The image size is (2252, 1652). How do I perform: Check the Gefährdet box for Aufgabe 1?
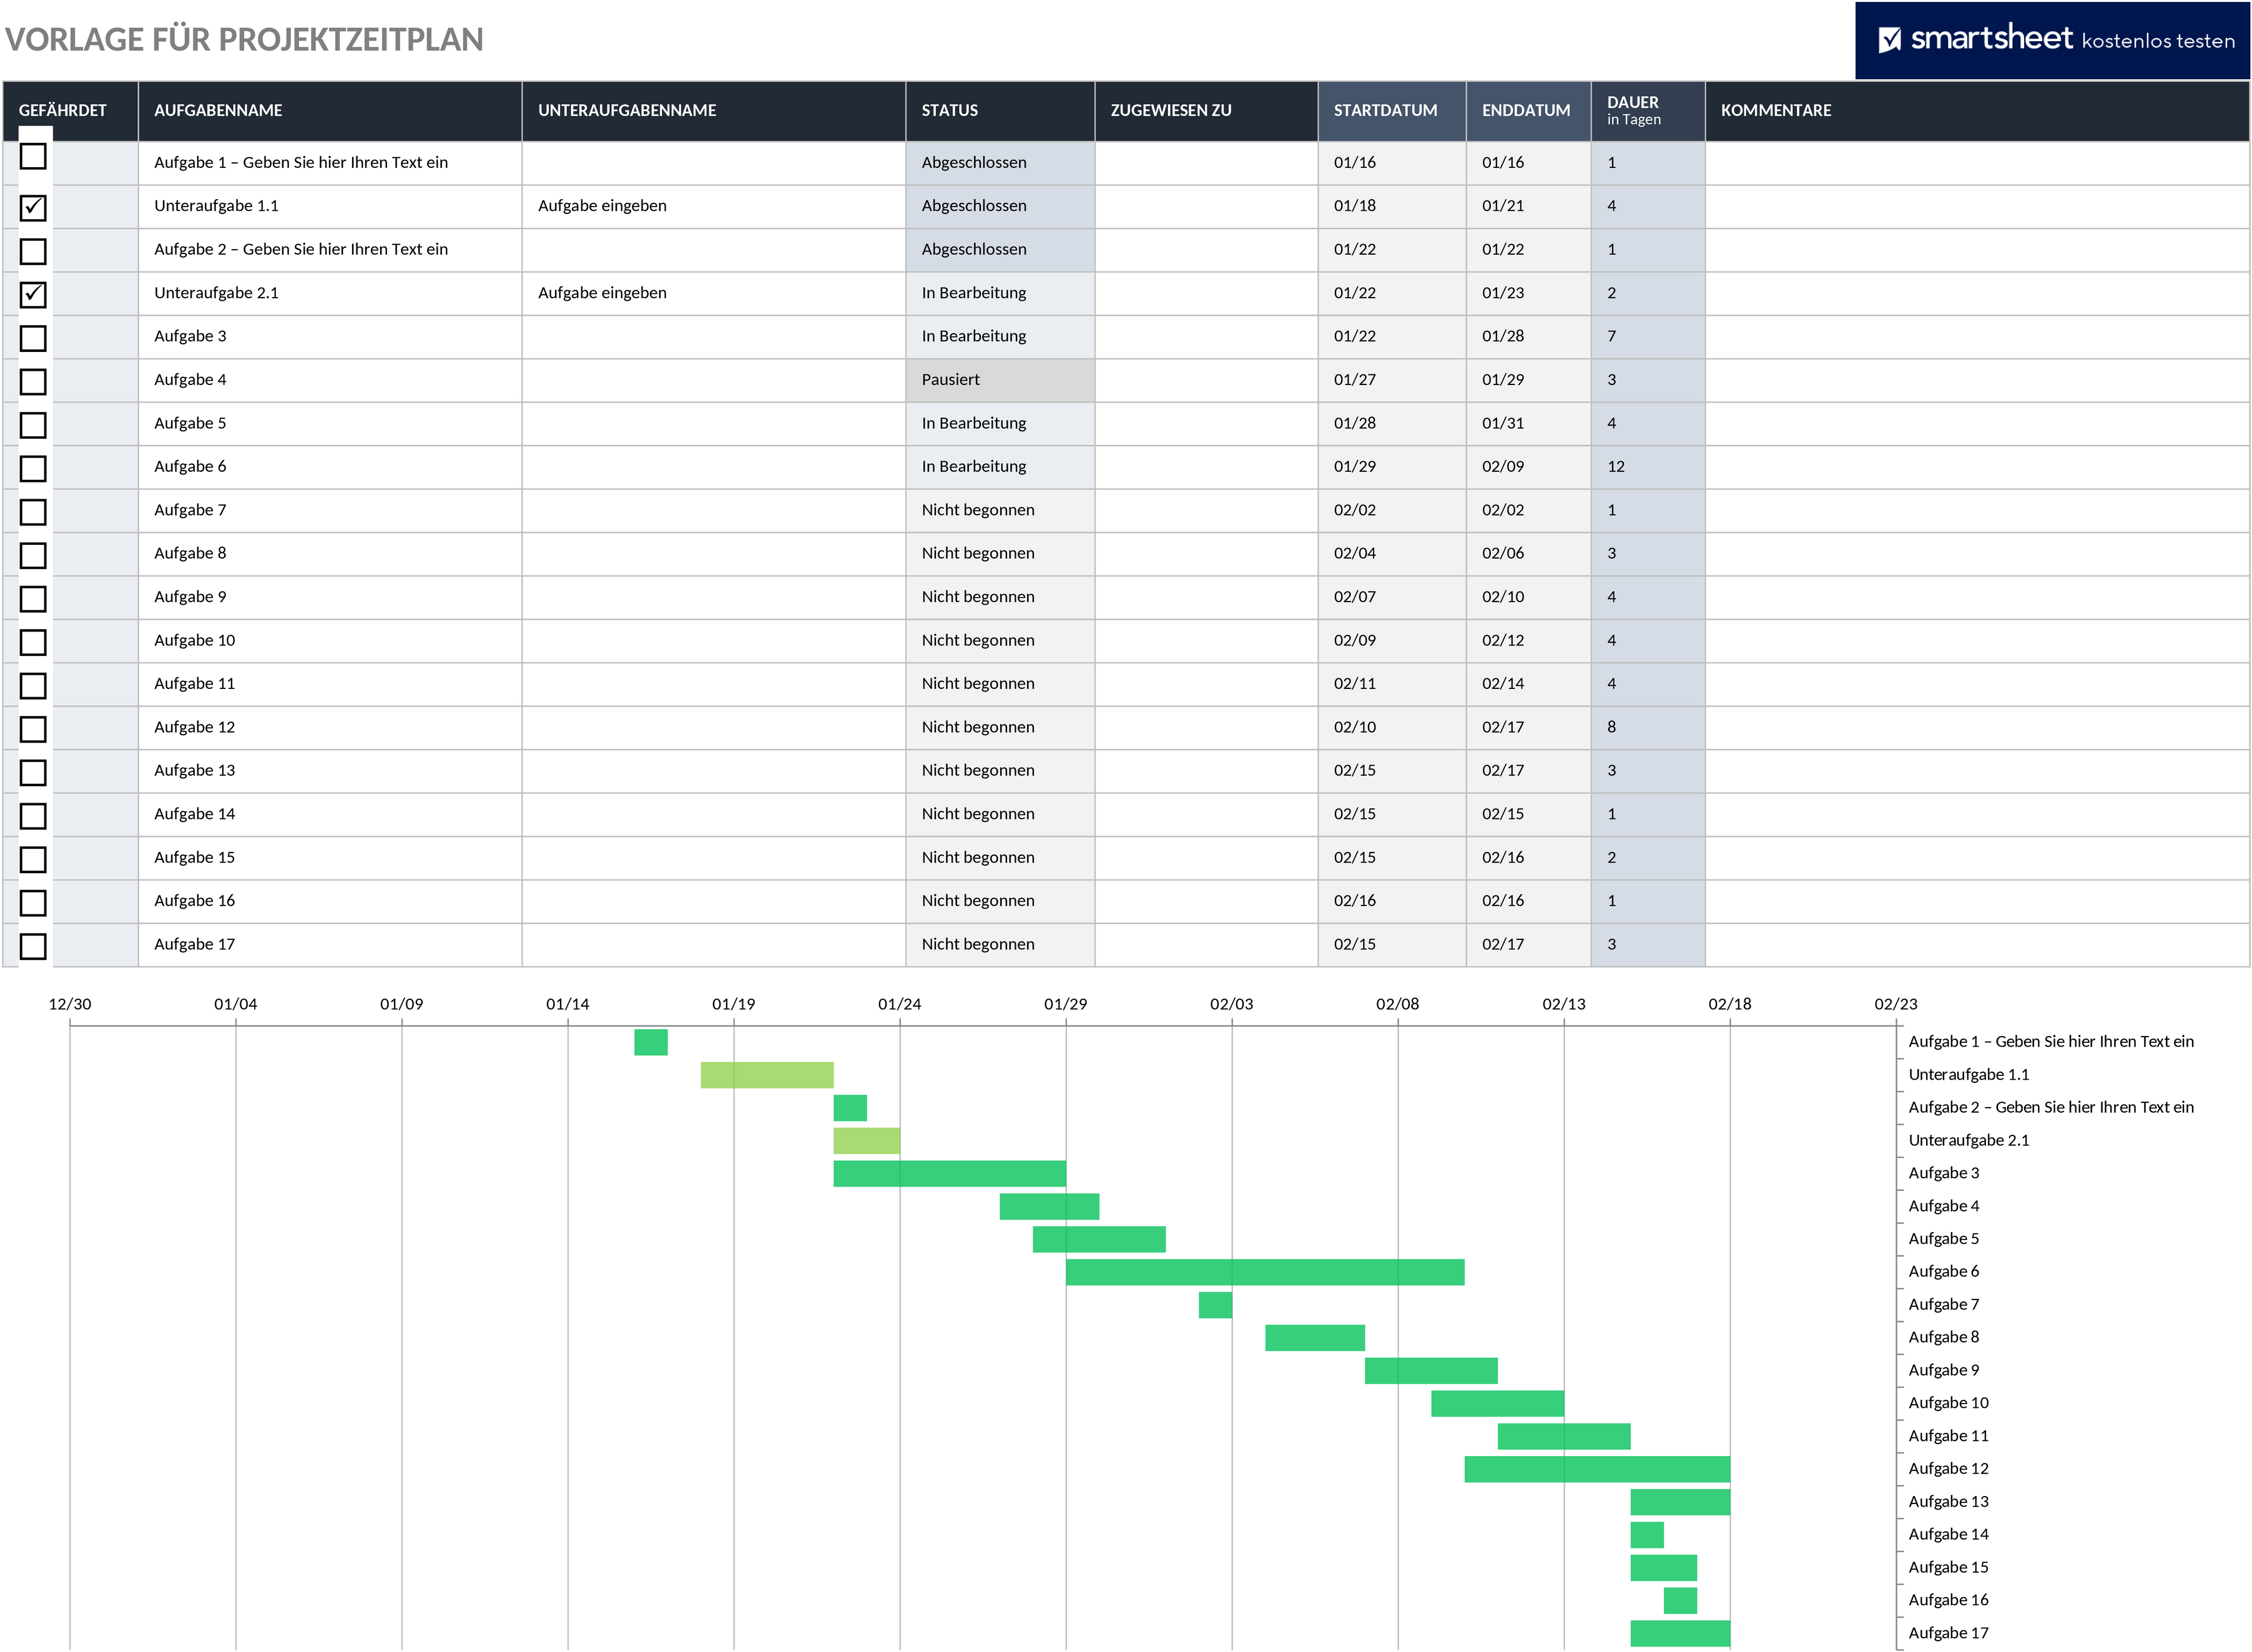33,156
